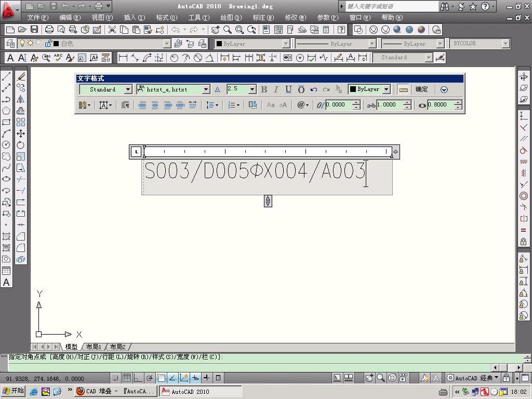Image resolution: width=532 pixels, height=399 pixels.
Task: Click the Erase tool in modify toolbar
Action: tap(21, 77)
